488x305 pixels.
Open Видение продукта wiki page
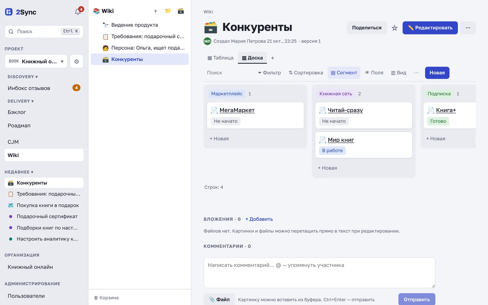coord(140,25)
